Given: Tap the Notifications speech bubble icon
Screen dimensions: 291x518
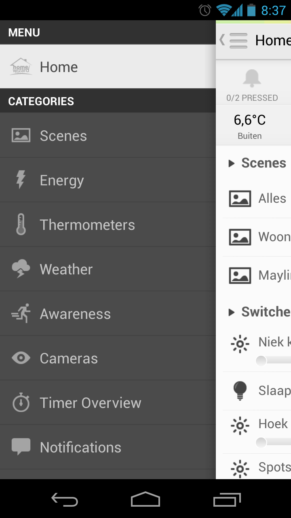Looking at the screenshot, I should coord(21,446).
